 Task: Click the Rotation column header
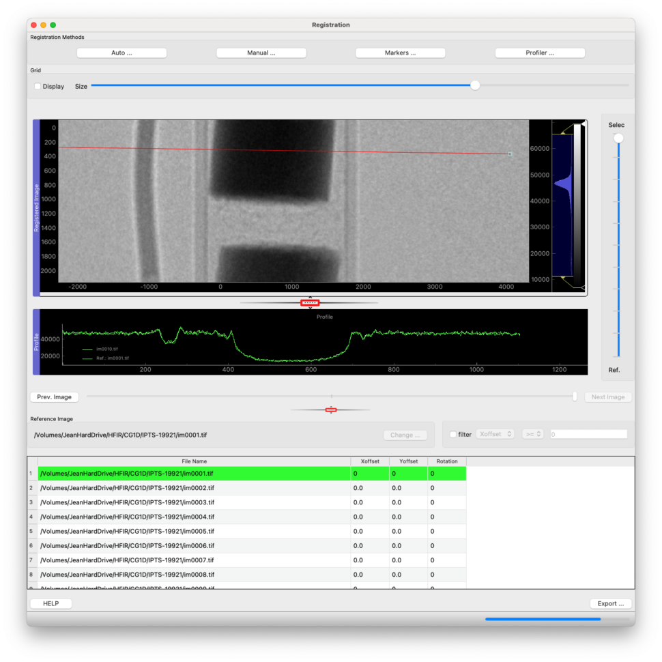(x=447, y=461)
